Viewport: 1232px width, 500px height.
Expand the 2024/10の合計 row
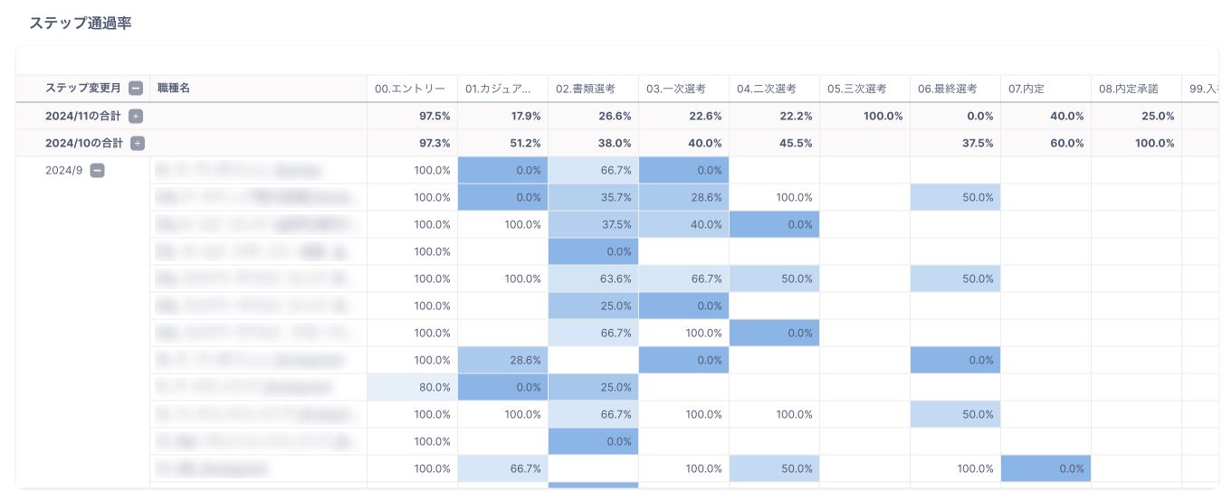coord(138,143)
